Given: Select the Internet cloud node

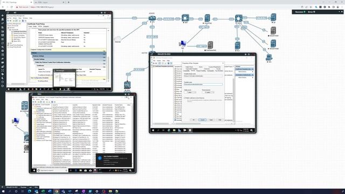Looking at the screenshot, I should pyautogui.click(x=118, y=38).
